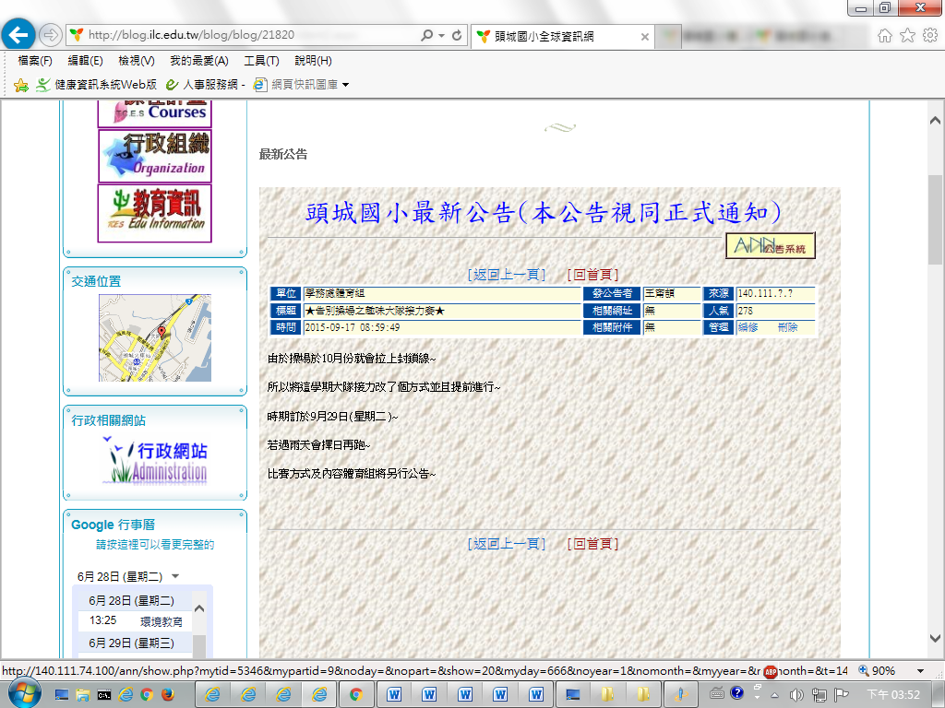Click the top [返回上一頁] link
Image resolution: width=945 pixels, height=708 pixels.
507,275
